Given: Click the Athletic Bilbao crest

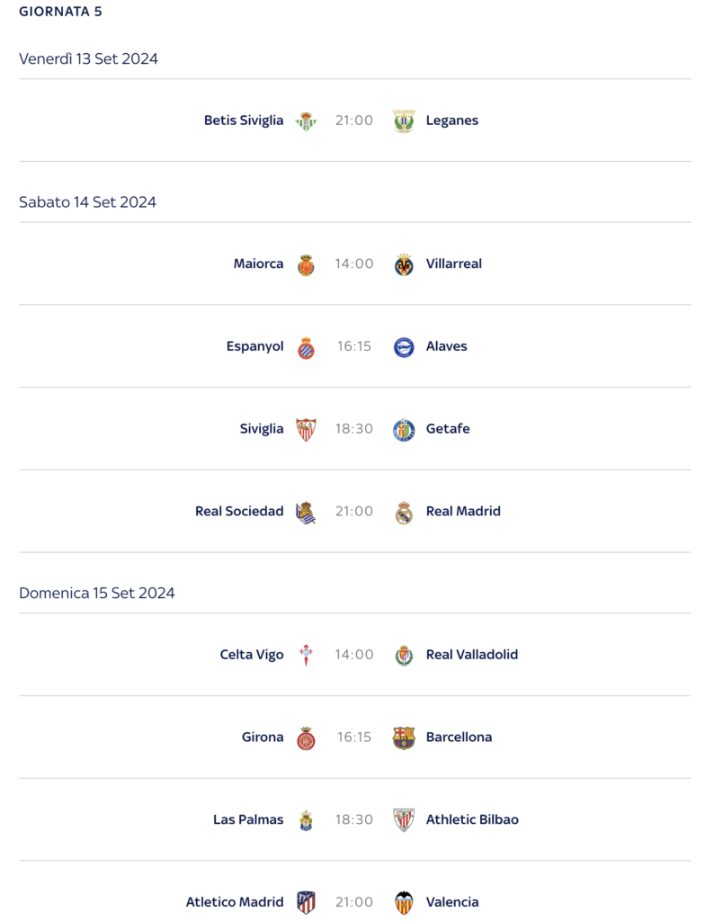Looking at the screenshot, I should point(404,820).
